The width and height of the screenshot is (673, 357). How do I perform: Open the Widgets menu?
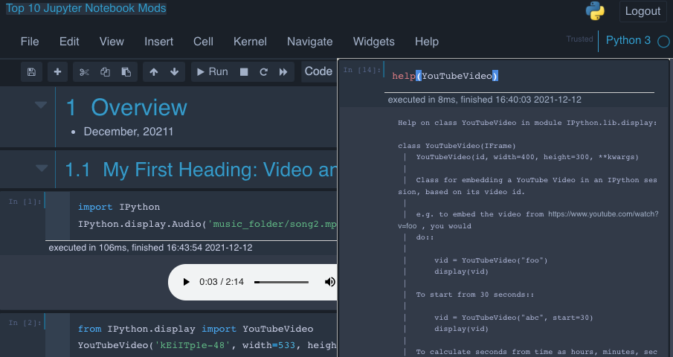pyautogui.click(x=373, y=42)
